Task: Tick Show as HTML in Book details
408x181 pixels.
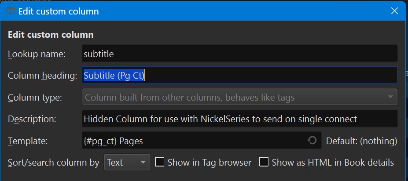Action: click(x=264, y=163)
